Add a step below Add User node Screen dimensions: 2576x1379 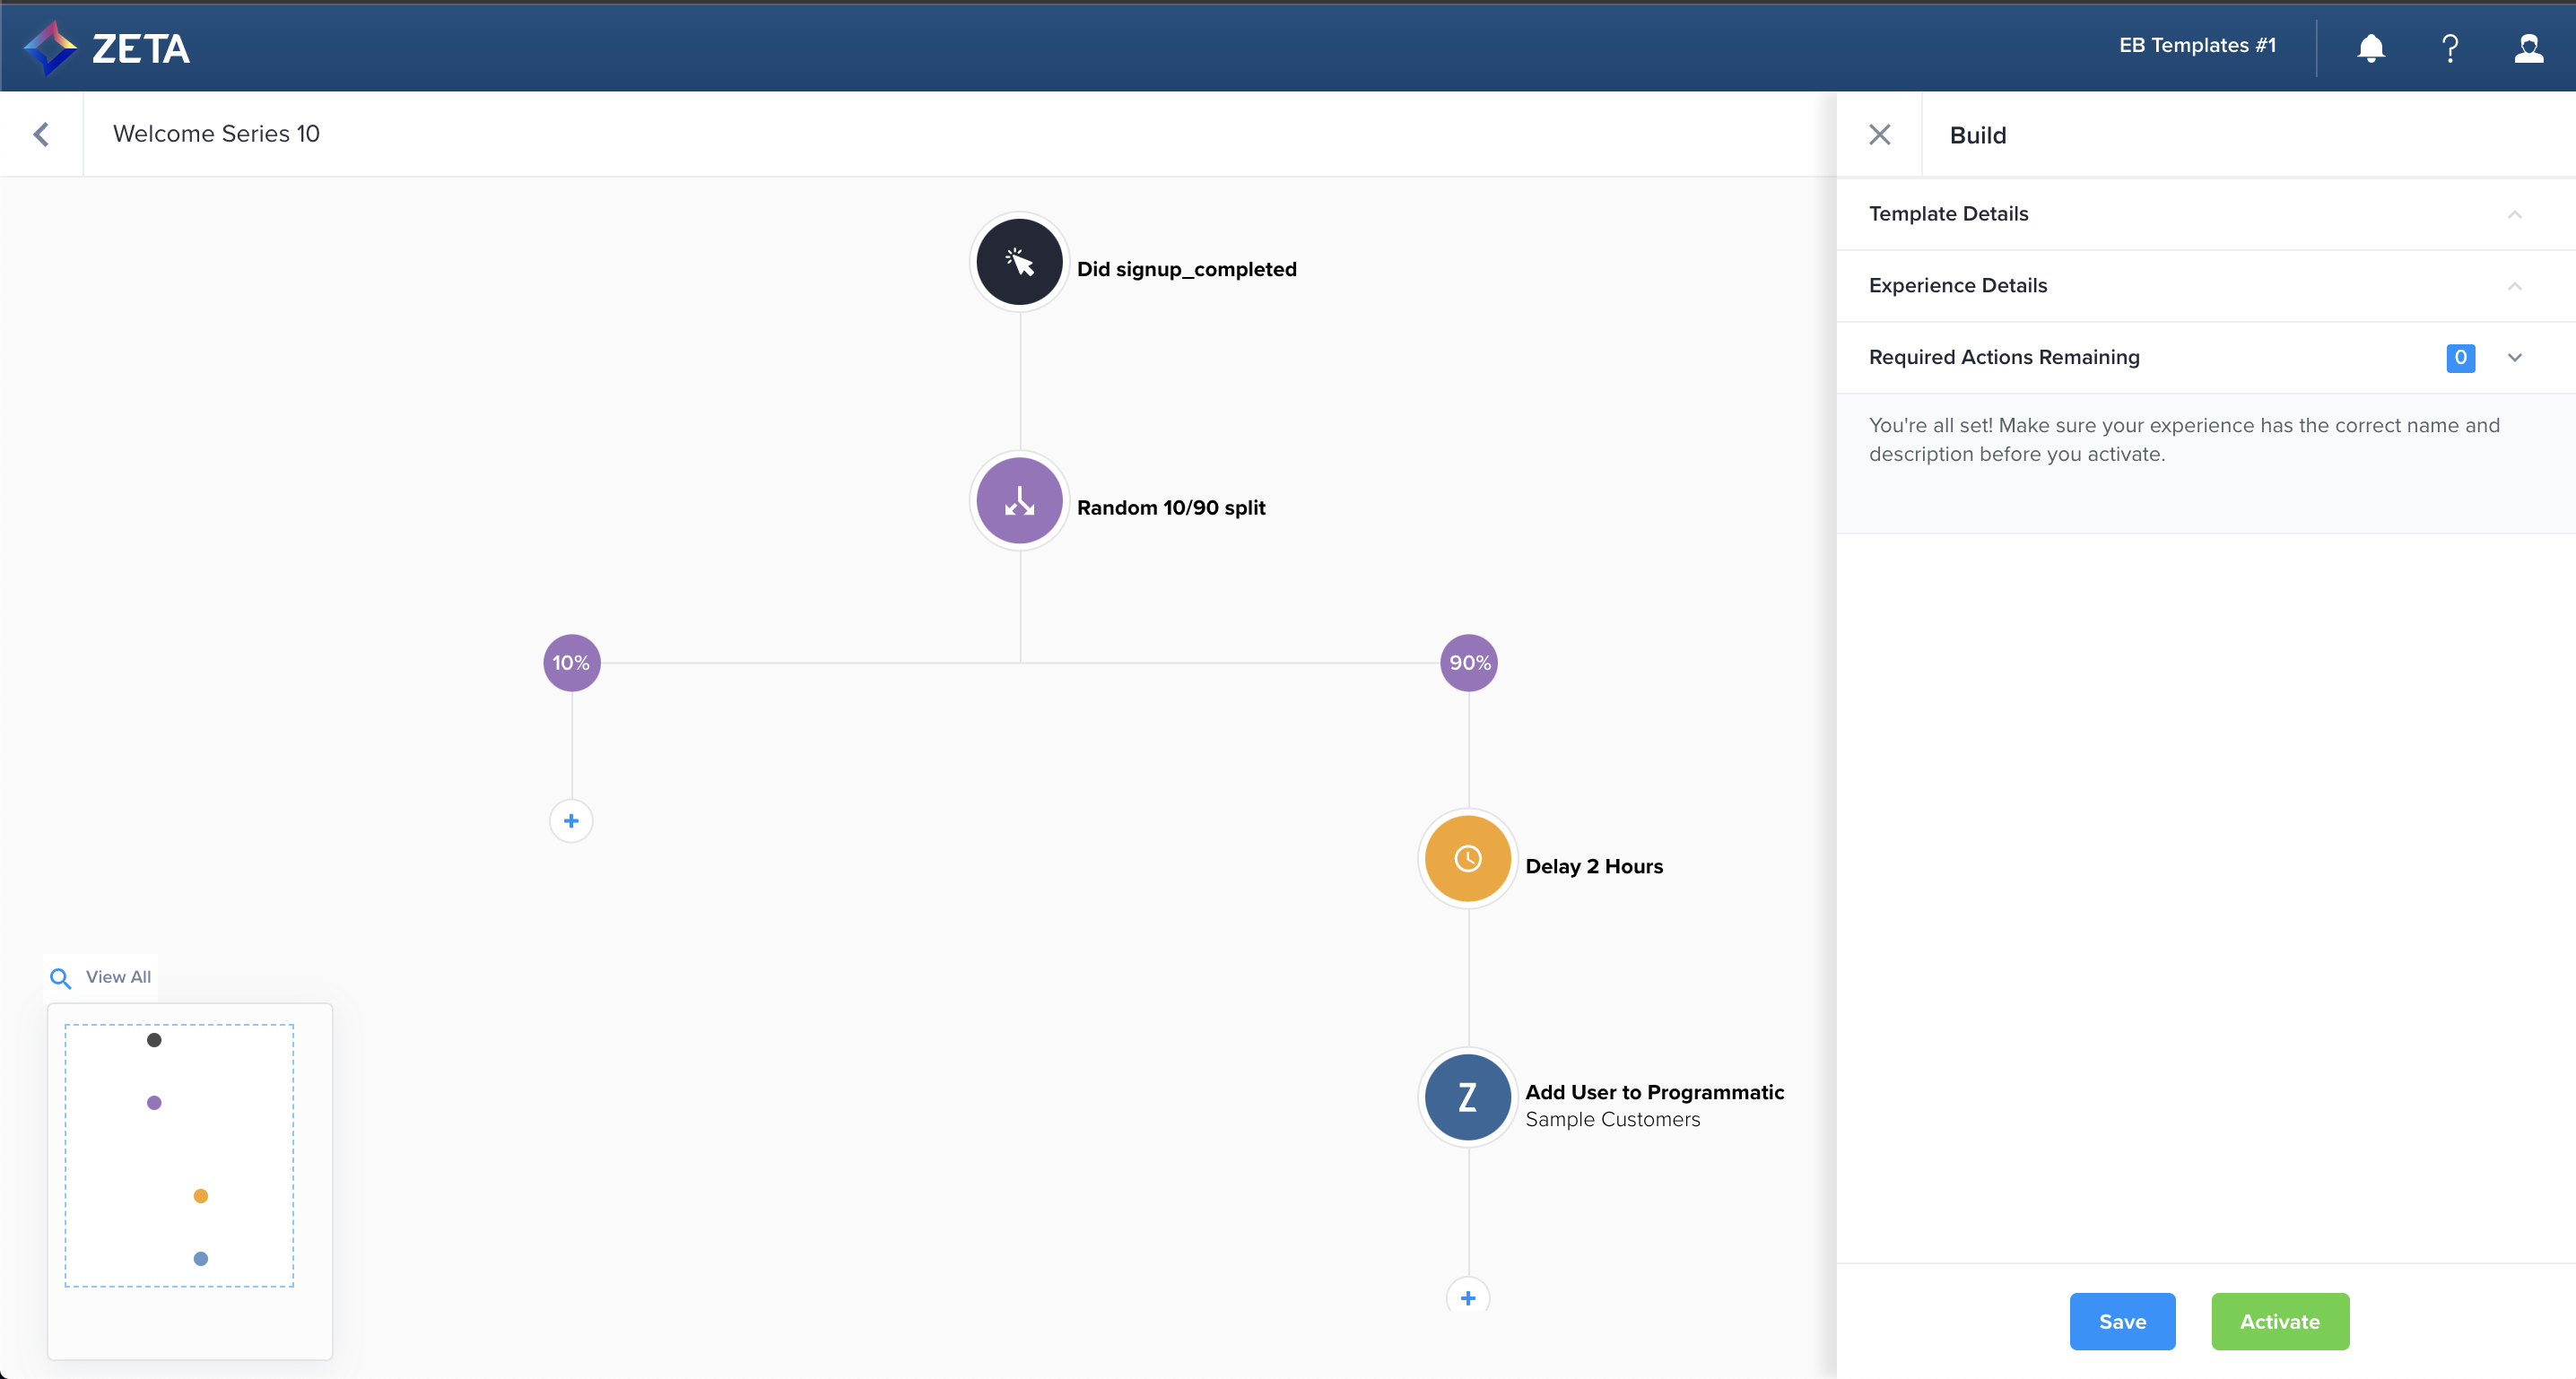click(1467, 1298)
